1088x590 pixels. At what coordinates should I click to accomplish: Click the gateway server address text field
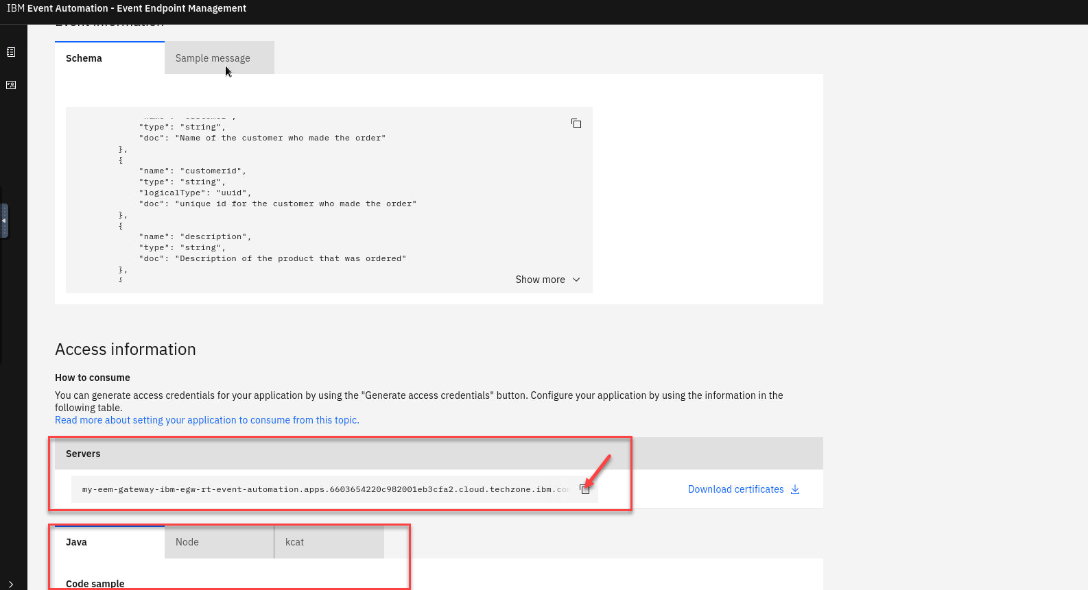(x=322, y=489)
